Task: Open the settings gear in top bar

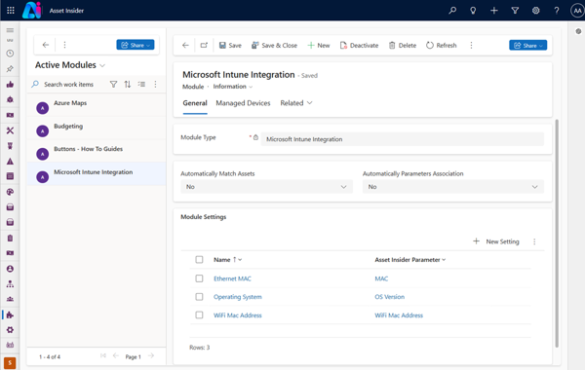Action: (535, 11)
